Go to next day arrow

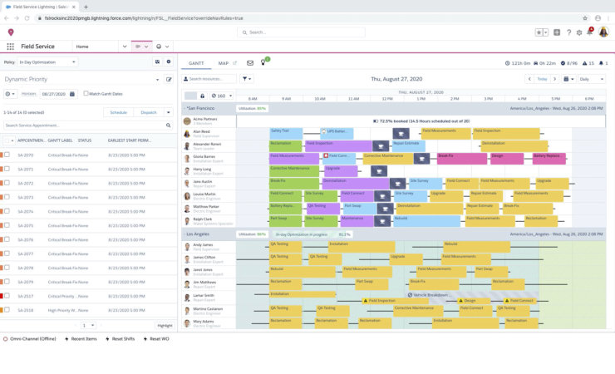[554, 79]
